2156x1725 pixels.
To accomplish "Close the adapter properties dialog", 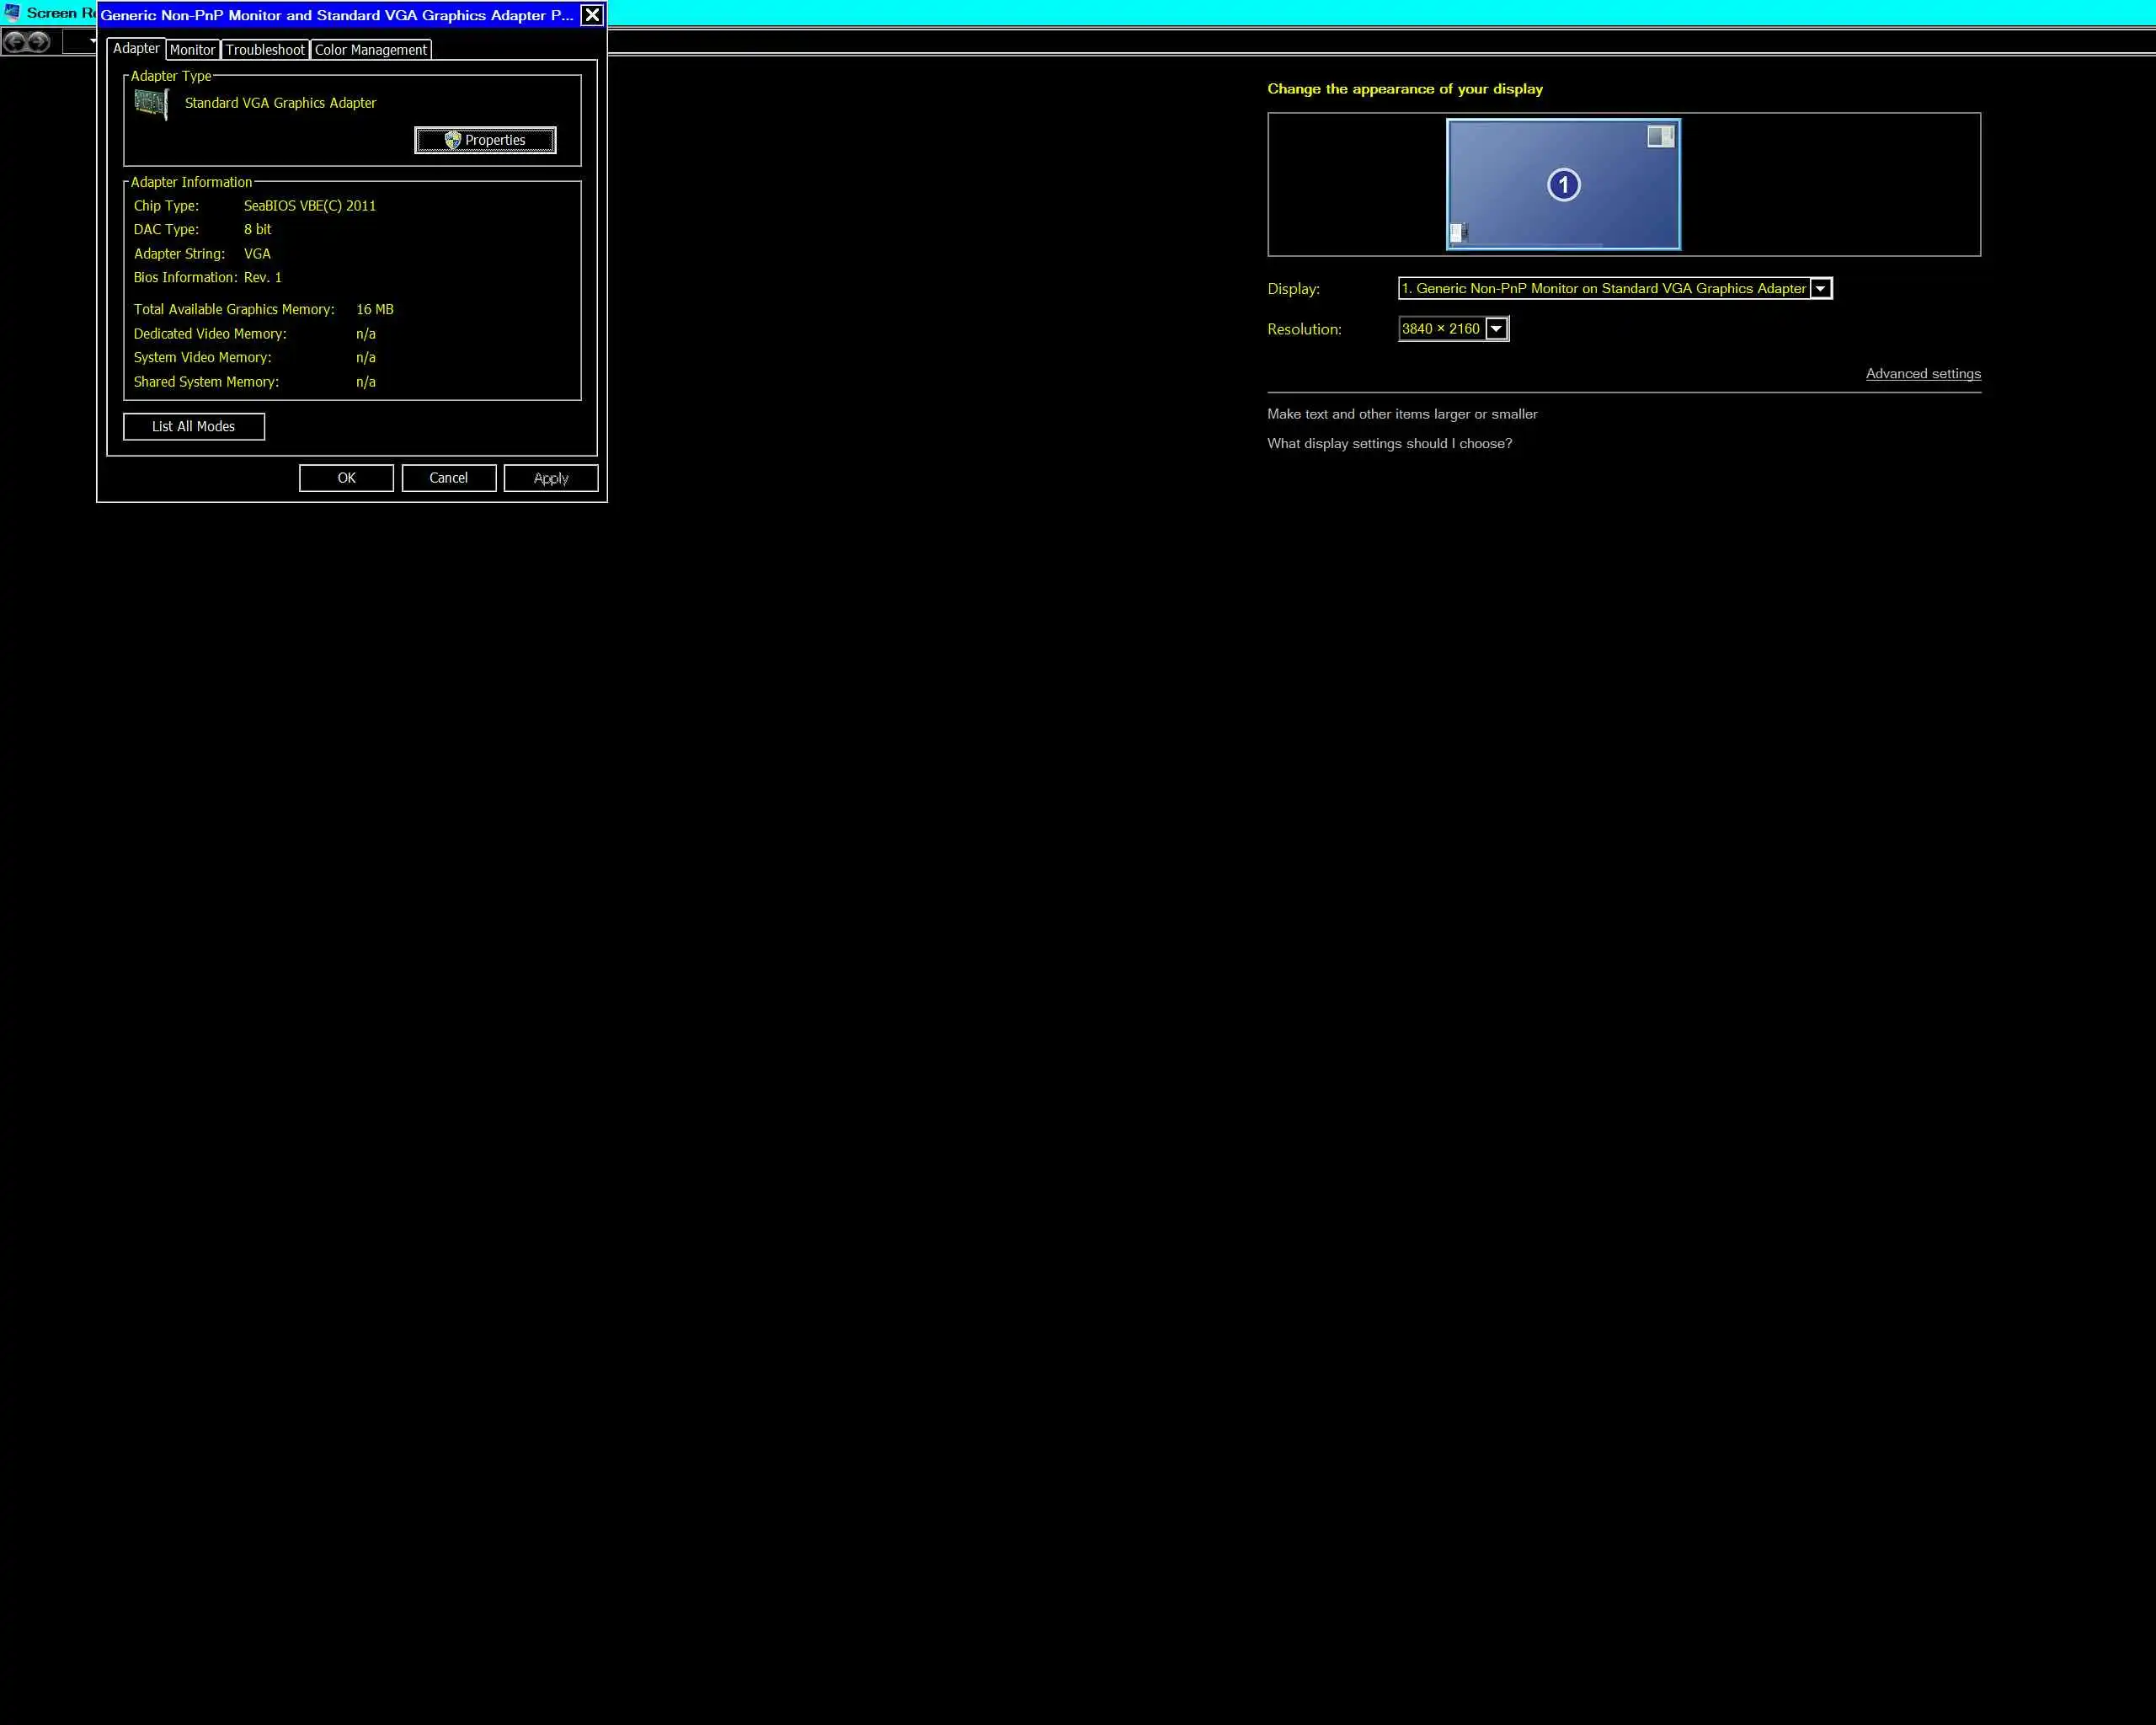I will click(x=592, y=15).
